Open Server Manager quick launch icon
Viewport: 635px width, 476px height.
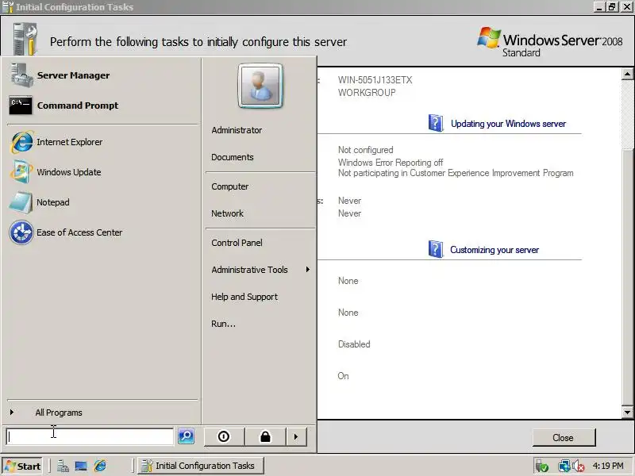coord(63,466)
